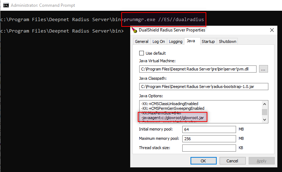Switch to the General tab
The image size is (282, 172).
(141, 41)
